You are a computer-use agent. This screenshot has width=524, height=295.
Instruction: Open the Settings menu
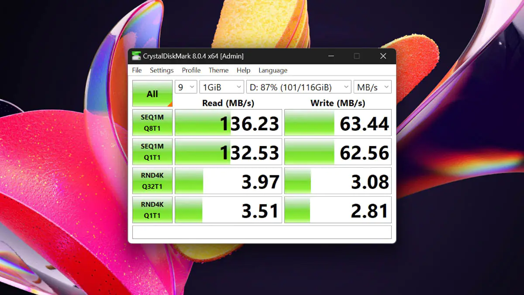pyautogui.click(x=162, y=70)
